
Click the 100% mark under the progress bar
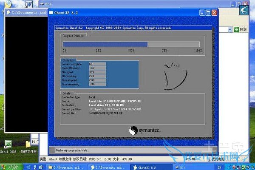click(x=198, y=51)
